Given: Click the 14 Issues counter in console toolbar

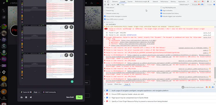Looking at the screenshot, I should 198,5.
